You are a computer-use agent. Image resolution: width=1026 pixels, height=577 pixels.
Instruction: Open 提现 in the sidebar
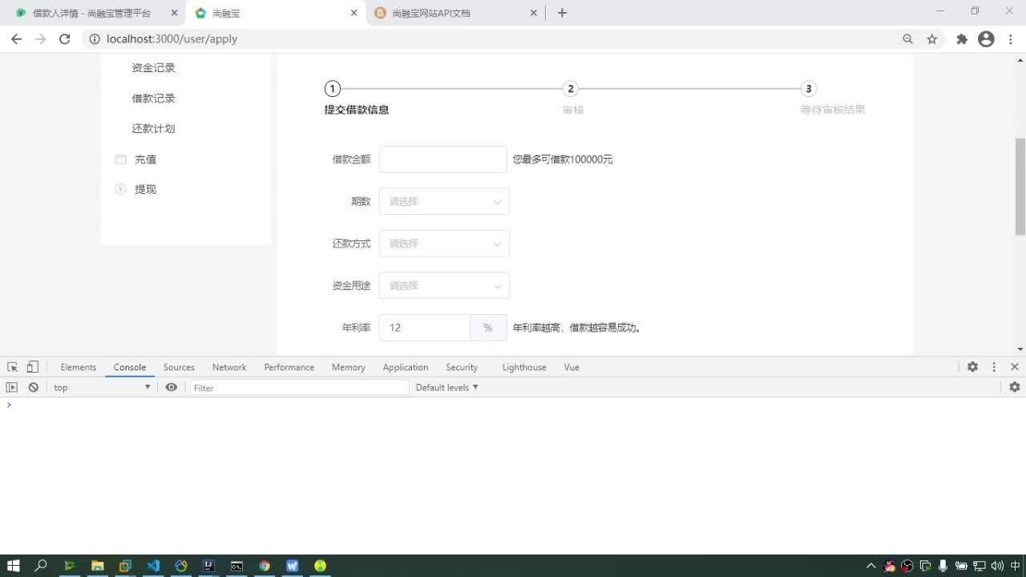click(x=145, y=189)
